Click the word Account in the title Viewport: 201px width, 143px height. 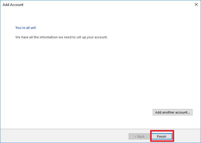[17, 5]
